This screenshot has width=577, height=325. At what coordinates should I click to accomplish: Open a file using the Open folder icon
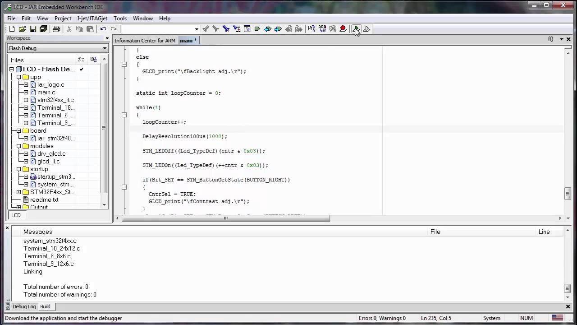tap(22, 29)
